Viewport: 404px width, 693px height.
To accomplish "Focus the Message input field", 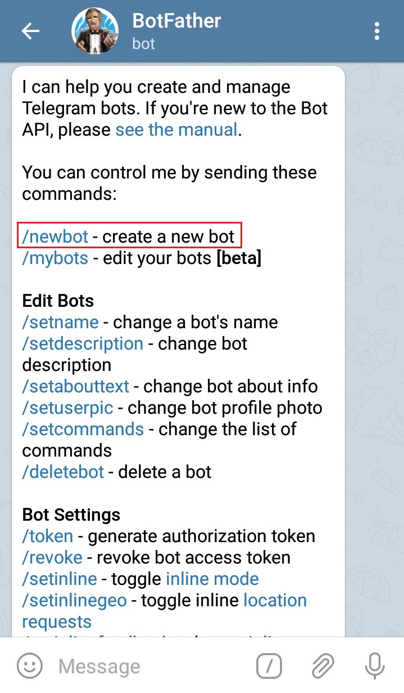I will pos(146,667).
